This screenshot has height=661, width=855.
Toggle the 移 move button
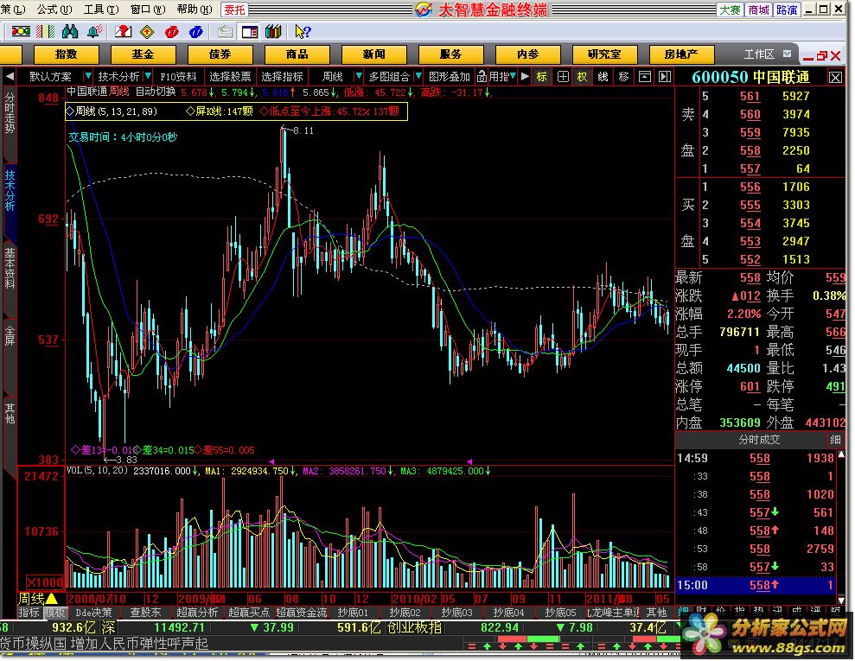click(624, 76)
